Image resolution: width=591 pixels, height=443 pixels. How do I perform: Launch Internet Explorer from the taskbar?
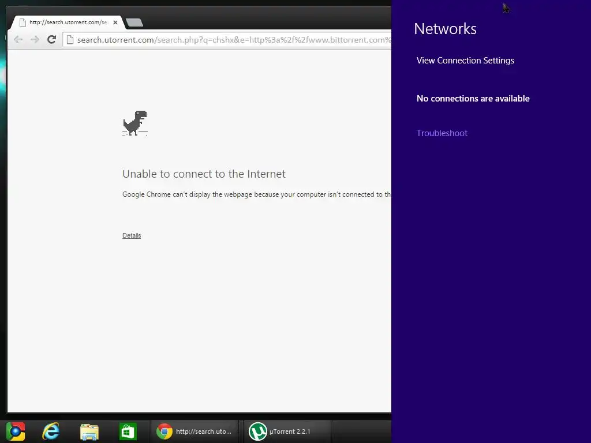coord(51,431)
